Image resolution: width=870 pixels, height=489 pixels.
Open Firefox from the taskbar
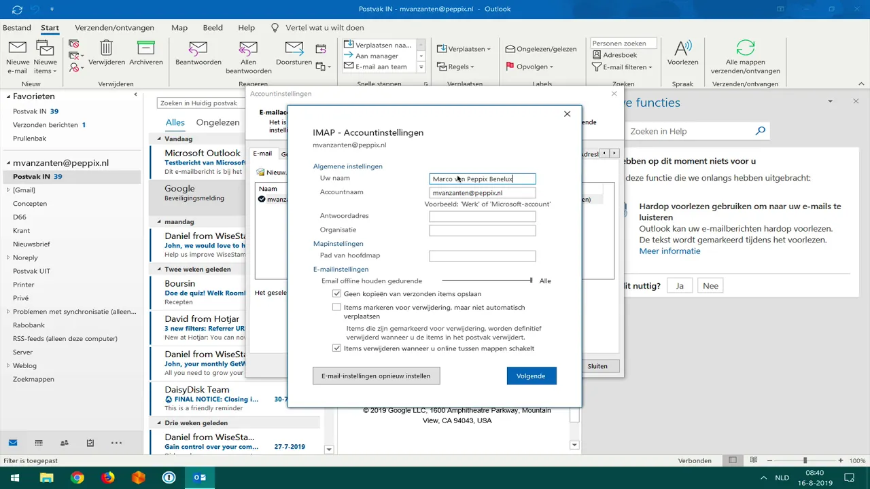[108, 477]
